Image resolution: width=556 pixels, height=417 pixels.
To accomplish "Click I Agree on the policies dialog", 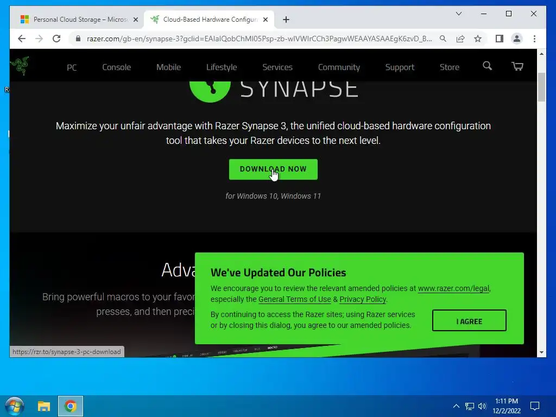I will click(469, 320).
